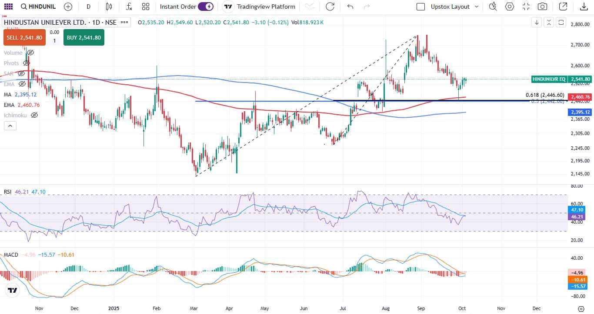Toggle the Instant Order switch
The height and width of the screenshot is (314, 594).
pos(205,7)
